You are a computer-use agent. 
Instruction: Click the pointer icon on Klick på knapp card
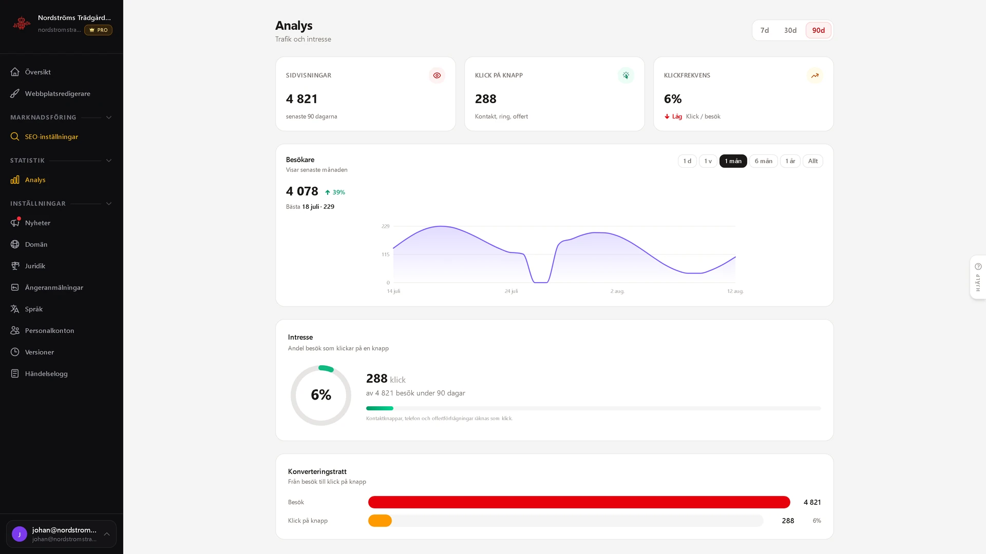point(626,75)
